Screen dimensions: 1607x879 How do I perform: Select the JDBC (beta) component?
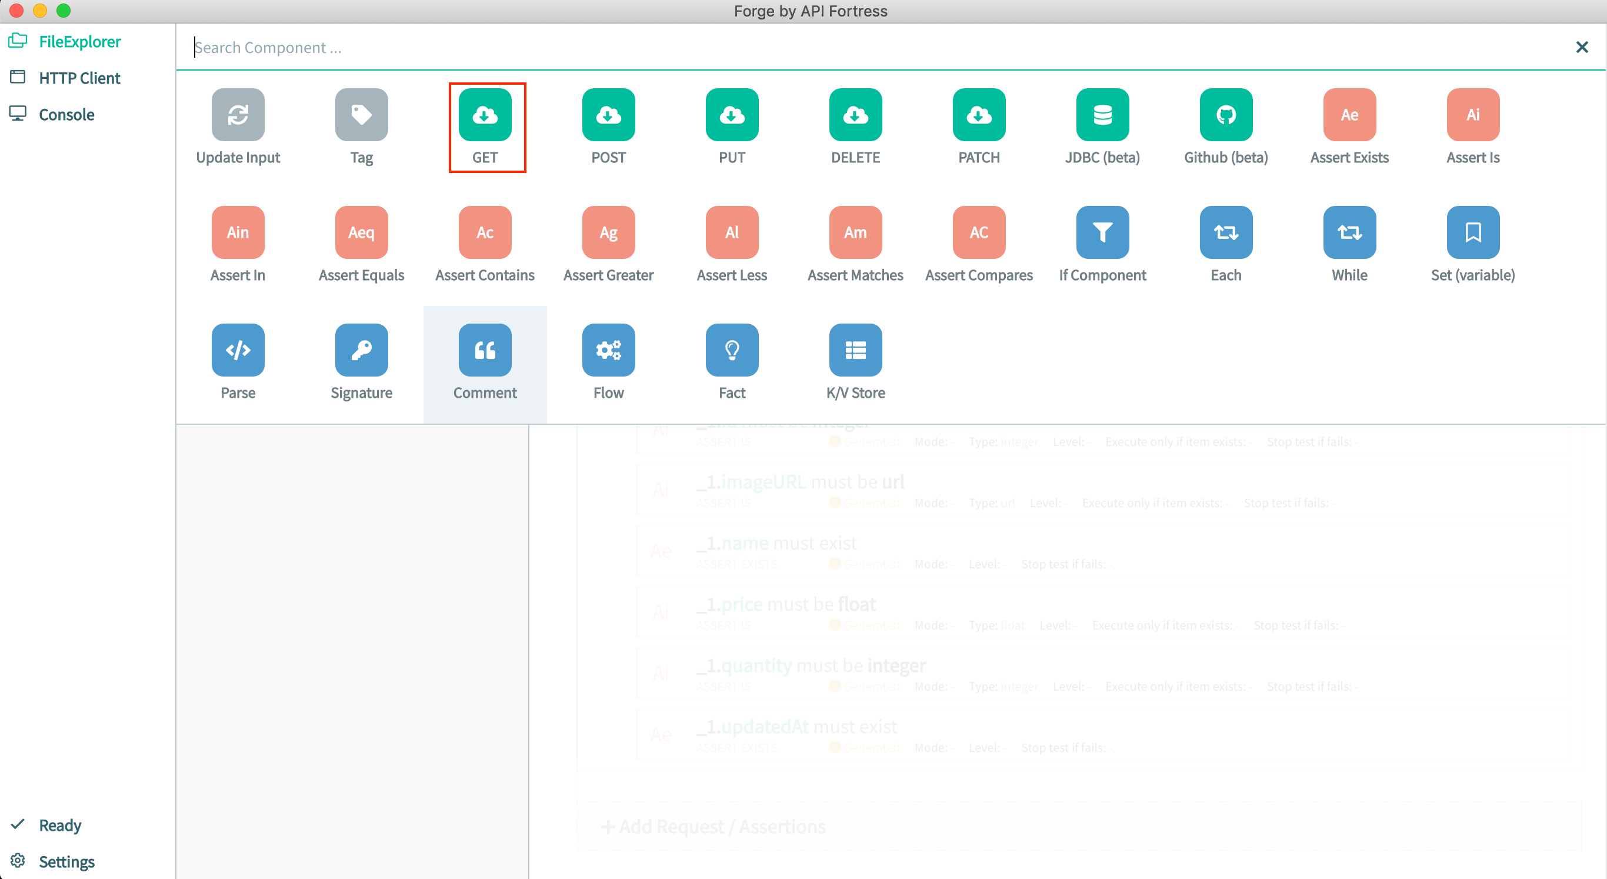(x=1102, y=125)
